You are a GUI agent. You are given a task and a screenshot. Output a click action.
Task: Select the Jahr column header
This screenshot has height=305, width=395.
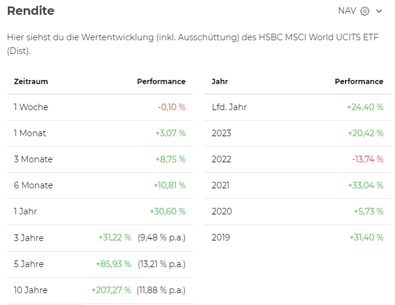[219, 82]
